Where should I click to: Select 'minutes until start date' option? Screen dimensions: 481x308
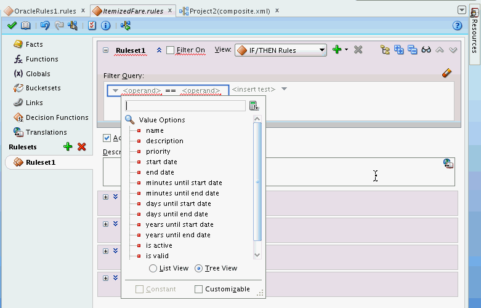click(184, 183)
